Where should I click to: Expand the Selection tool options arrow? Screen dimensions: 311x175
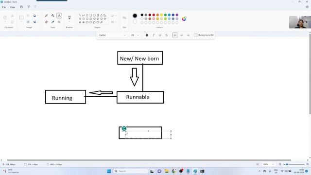pyautogui.click(x=21, y=22)
